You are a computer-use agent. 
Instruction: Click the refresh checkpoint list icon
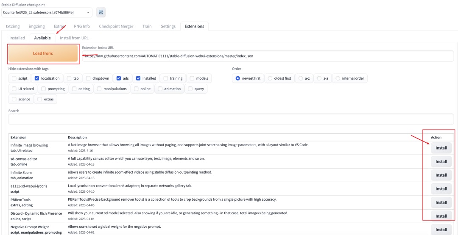click(x=101, y=12)
